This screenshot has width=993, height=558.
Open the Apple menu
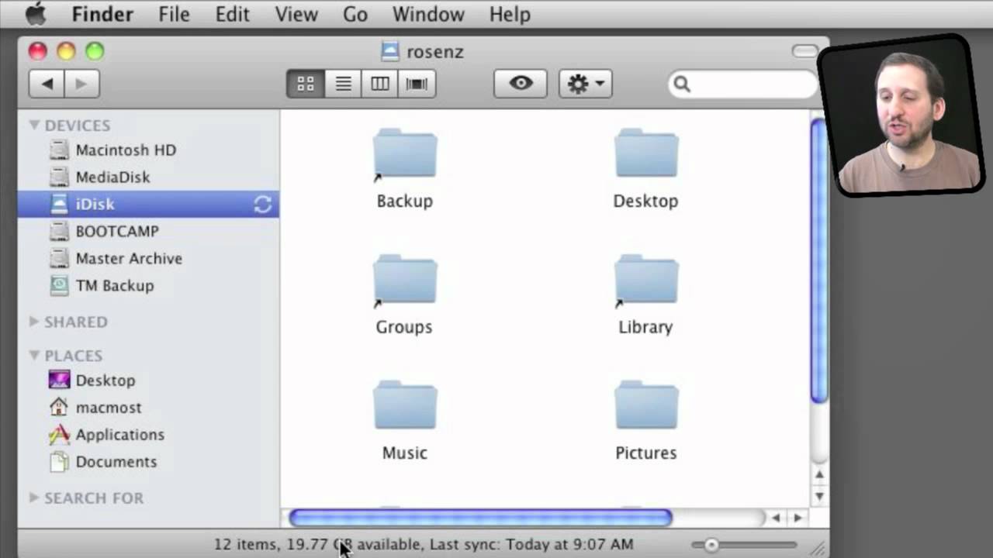35,14
